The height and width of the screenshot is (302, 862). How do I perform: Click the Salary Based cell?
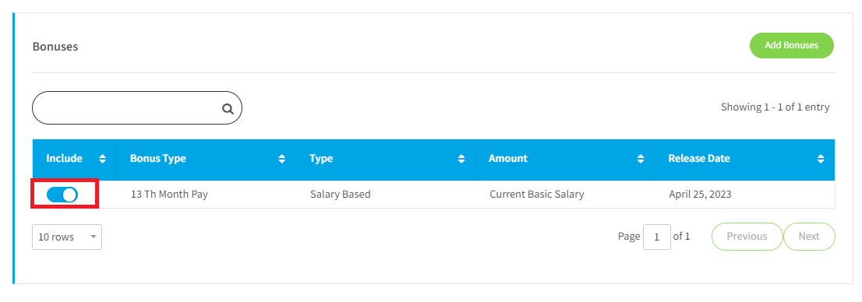341,194
